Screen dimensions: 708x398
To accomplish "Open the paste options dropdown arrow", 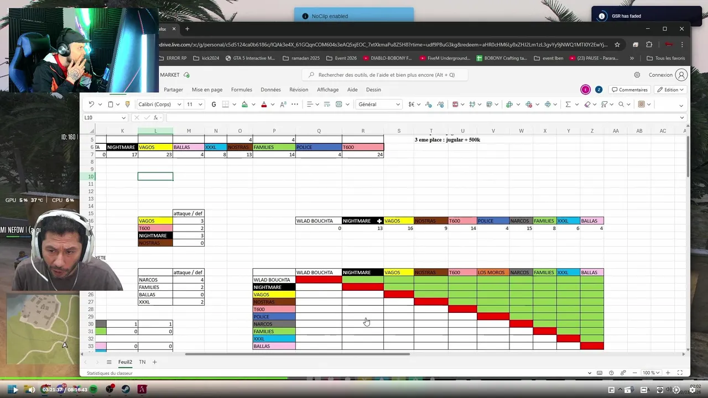I will pos(118,104).
